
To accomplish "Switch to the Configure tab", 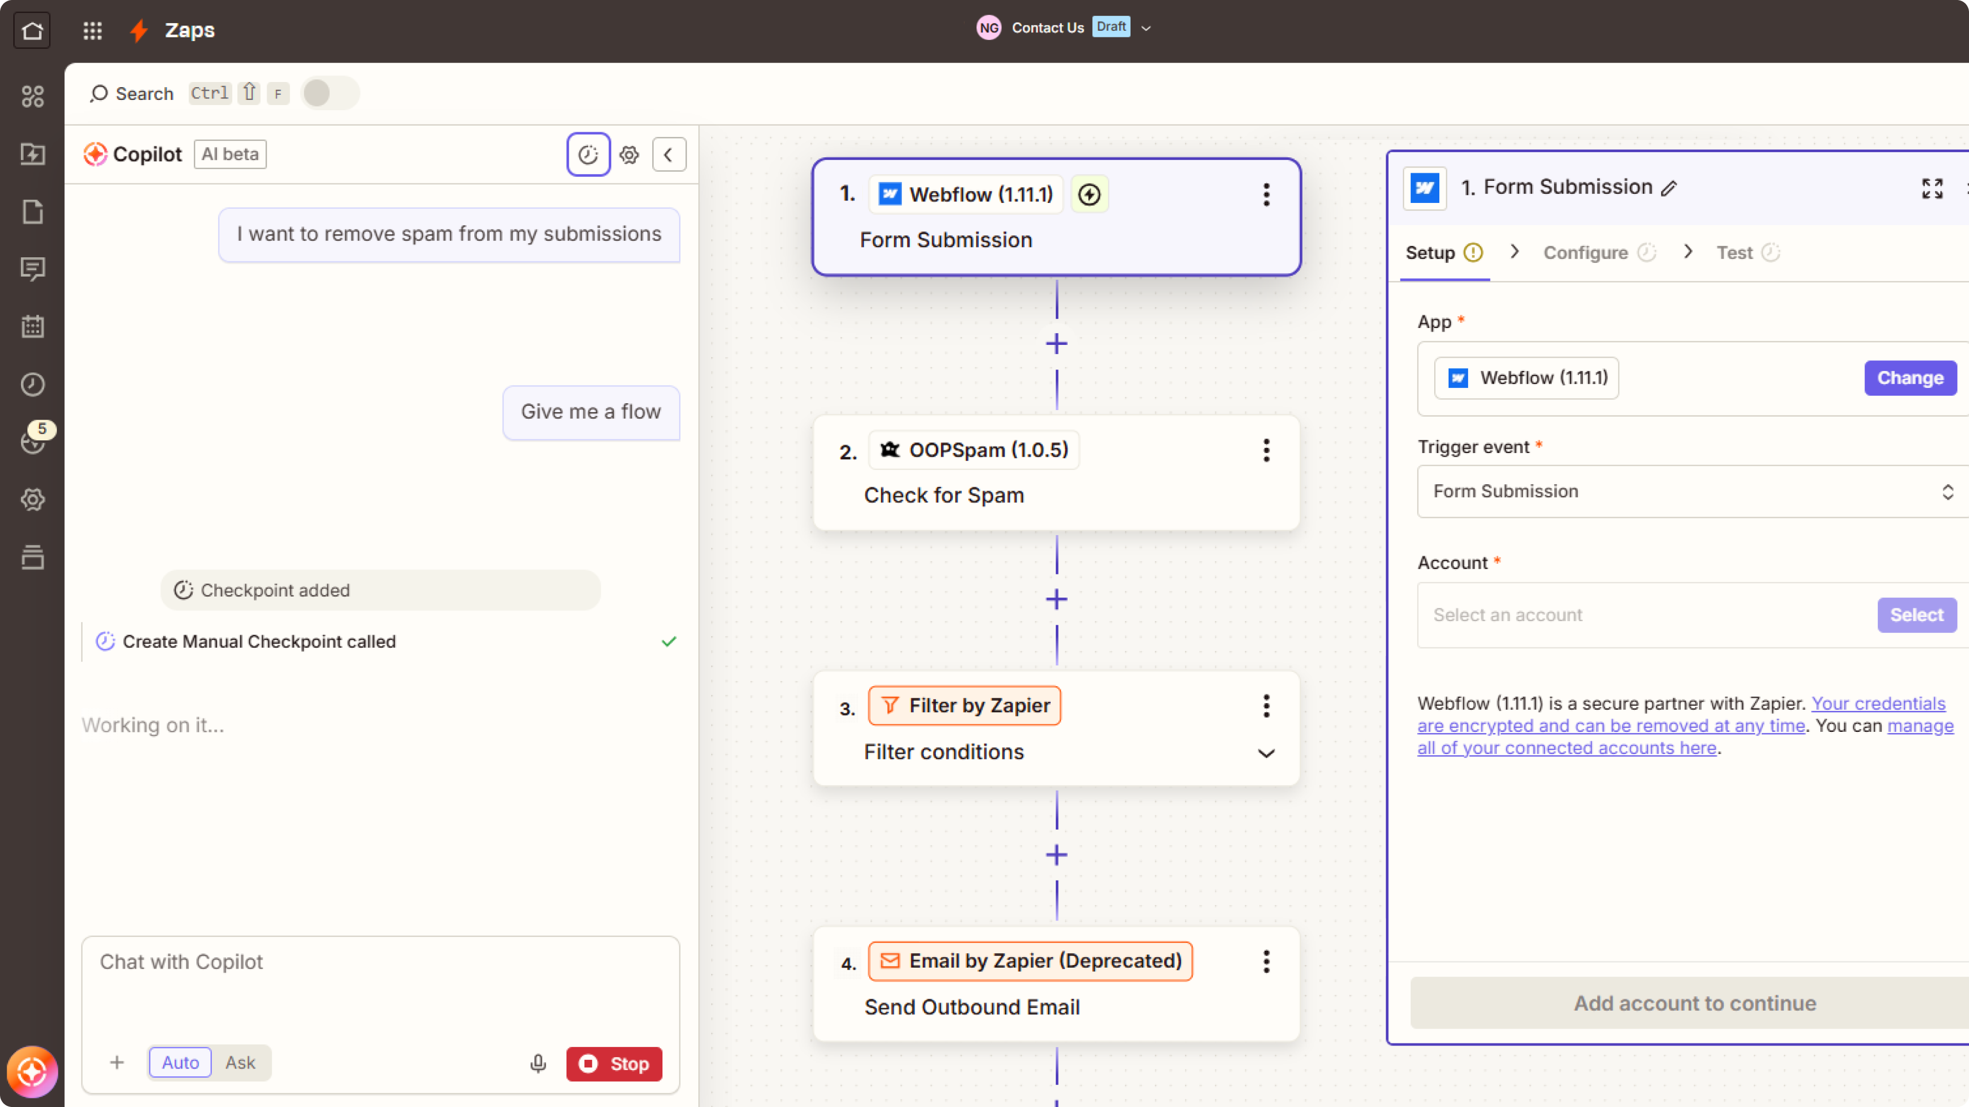I will coord(1585,253).
